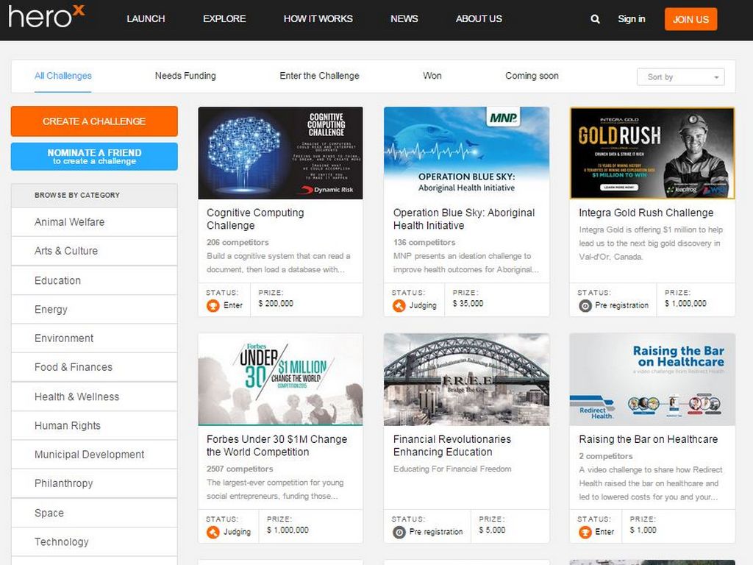Image resolution: width=753 pixels, height=565 pixels.
Task: Click Enter status icon on Cognitive Computing card
Action: pos(213,305)
